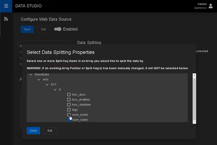
Task: Check the func_starttime split key
Action: 69,105
